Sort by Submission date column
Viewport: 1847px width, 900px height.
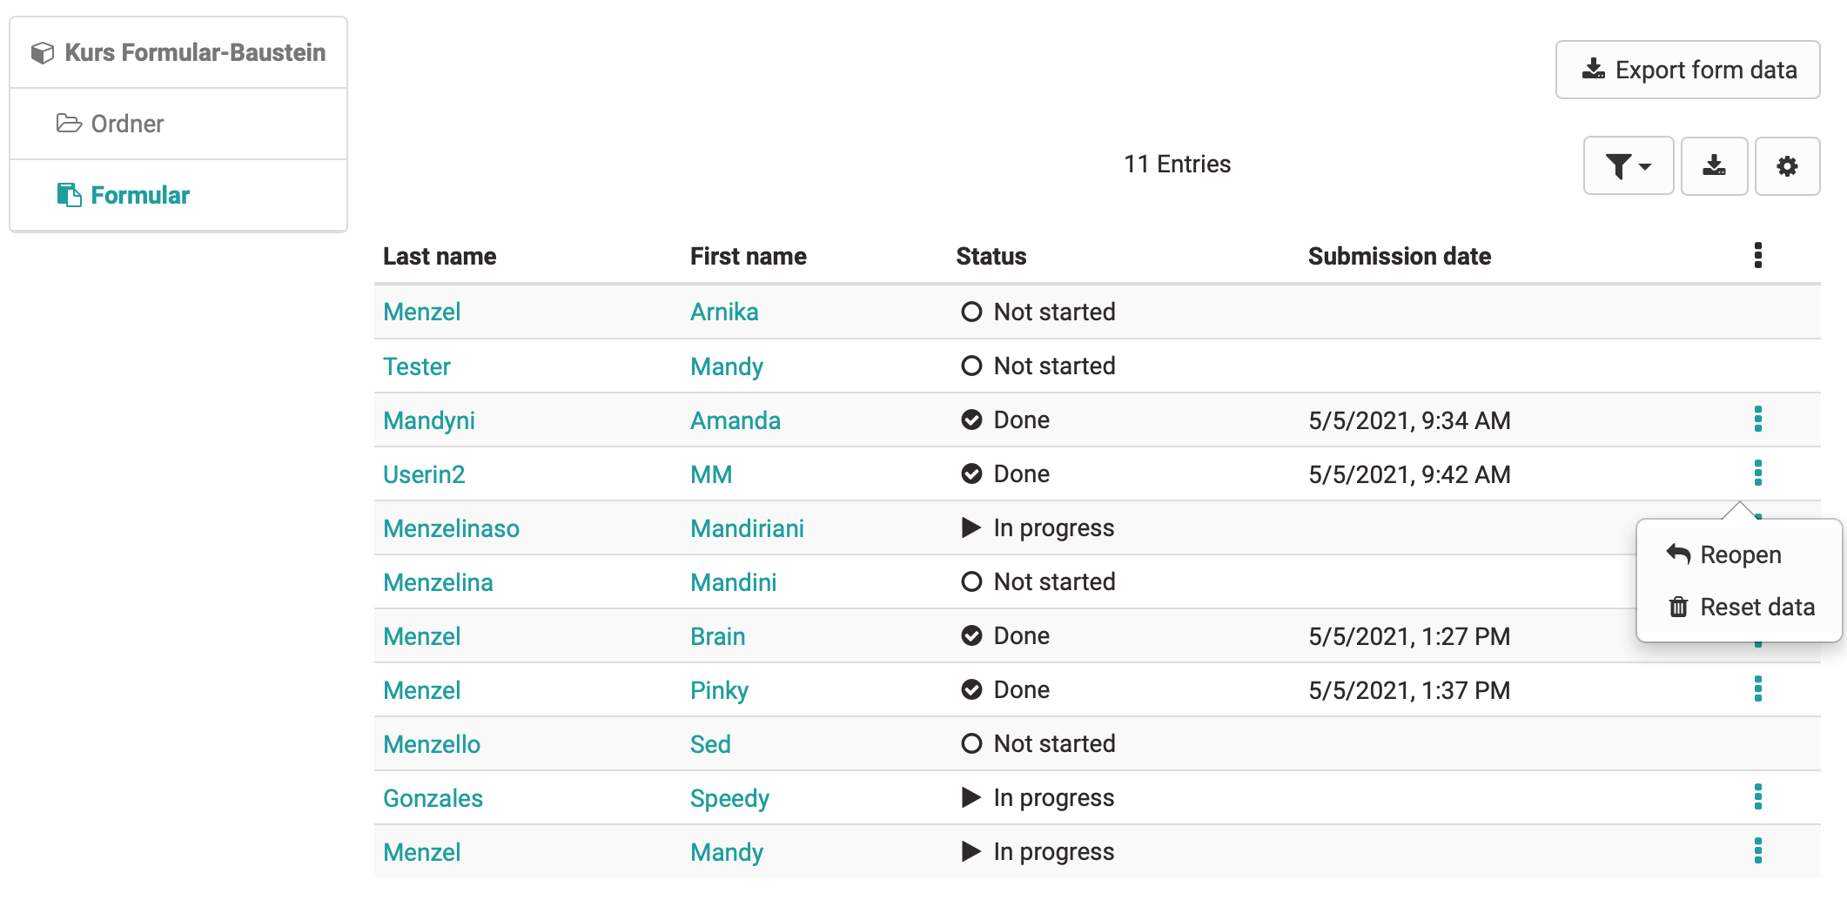point(1399,257)
